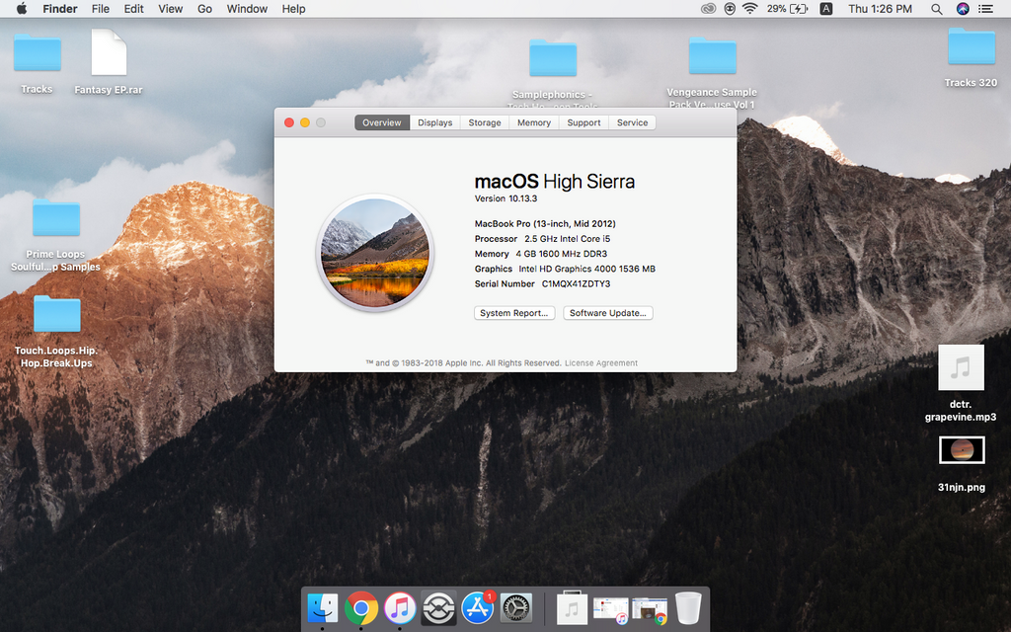This screenshot has width=1011, height=632.
Task: Open the App Store dock icon
Action: coord(478,608)
